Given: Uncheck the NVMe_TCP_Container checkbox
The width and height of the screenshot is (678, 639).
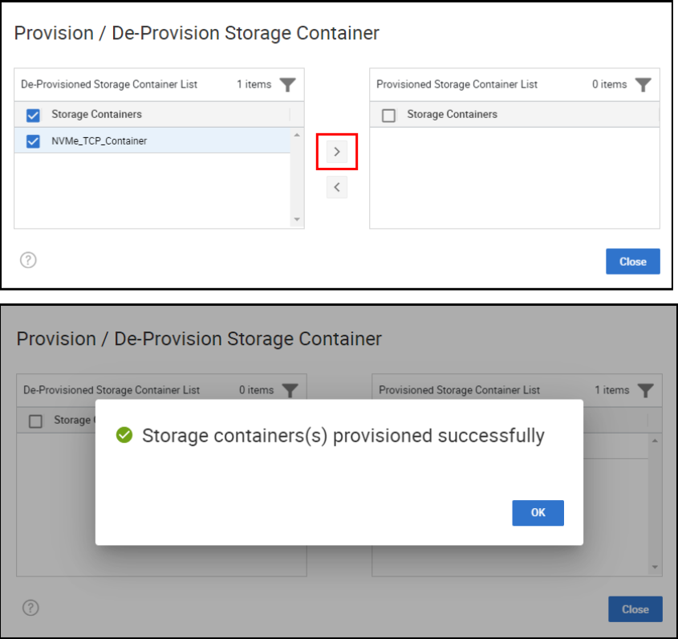Looking at the screenshot, I should coord(32,140).
